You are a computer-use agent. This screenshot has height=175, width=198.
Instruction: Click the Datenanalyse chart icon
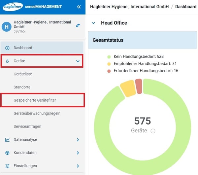pos(7,140)
